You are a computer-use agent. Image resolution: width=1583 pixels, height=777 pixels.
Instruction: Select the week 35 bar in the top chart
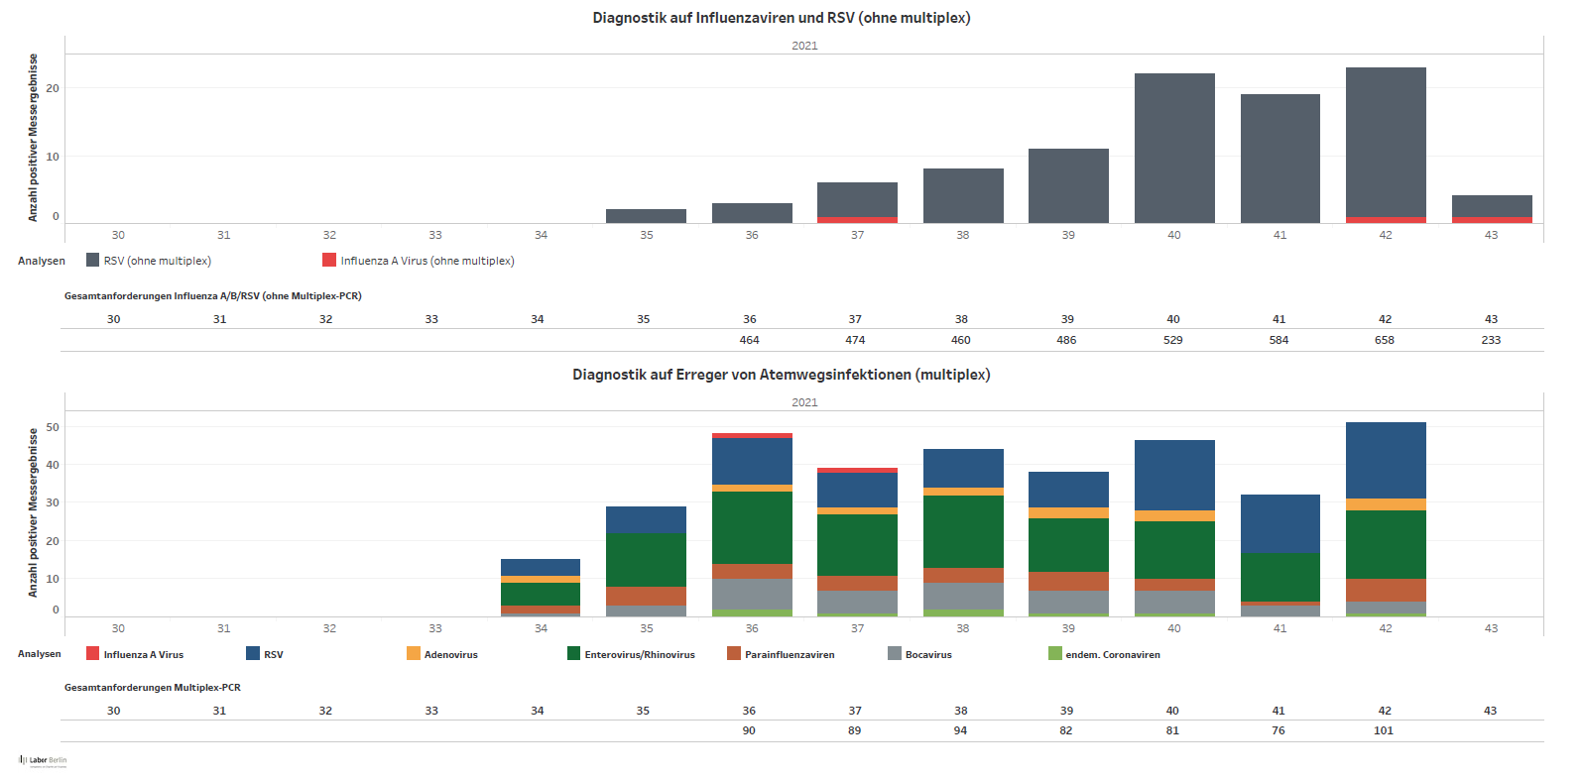point(646,216)
